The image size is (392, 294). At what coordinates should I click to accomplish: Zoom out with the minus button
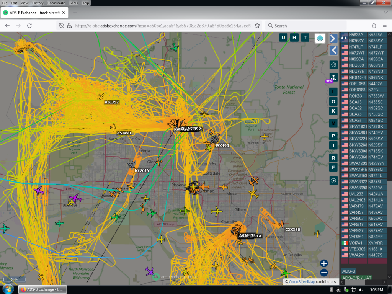tap(324, 273)
